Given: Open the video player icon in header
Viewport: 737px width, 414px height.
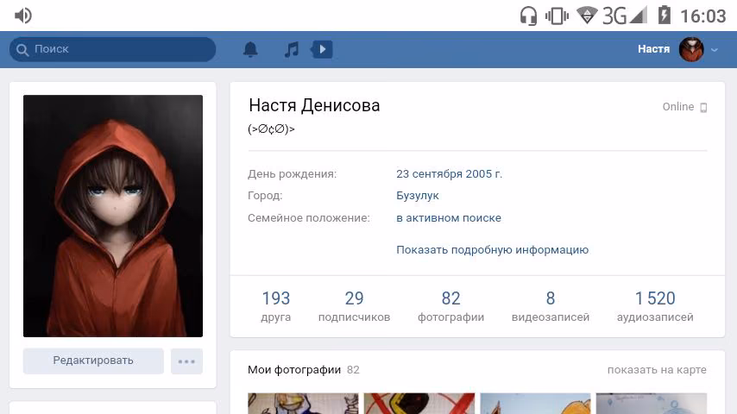Looking at the screenshot, I should (322, 49).
